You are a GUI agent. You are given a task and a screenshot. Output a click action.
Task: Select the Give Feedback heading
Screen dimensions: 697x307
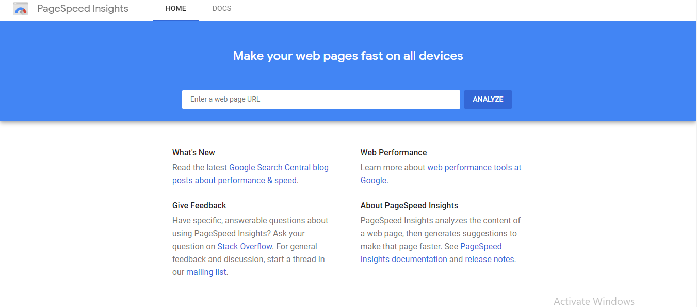coord(199,205)
